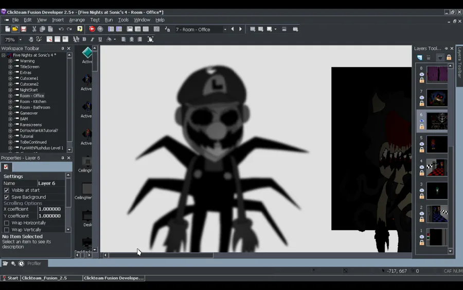
Task: Click the Undo arrow icon
Action: pyautogui.click(x=61, y=29)
